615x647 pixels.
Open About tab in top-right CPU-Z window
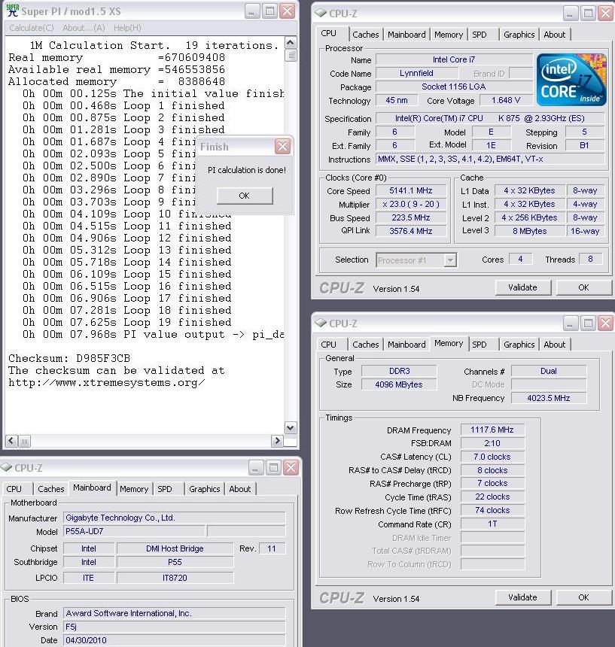point(554,35)
